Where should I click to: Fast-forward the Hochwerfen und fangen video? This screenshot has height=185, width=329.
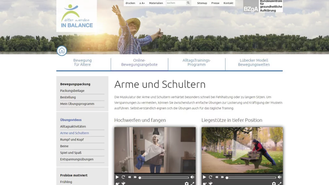tap(135, 177)
